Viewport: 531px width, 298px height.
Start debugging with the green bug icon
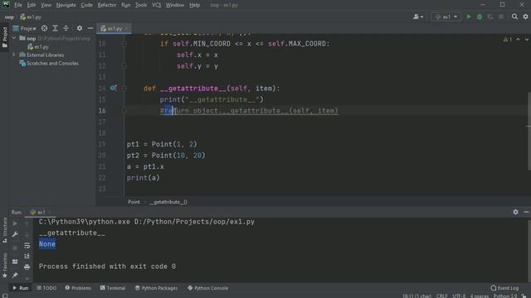click(480, 17)
